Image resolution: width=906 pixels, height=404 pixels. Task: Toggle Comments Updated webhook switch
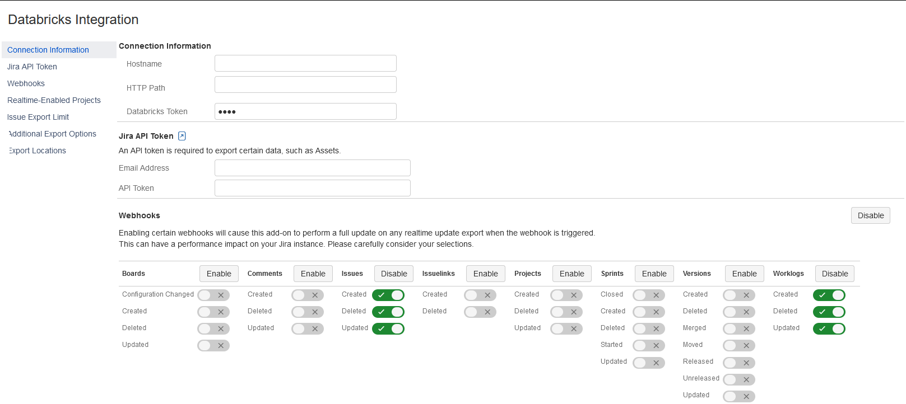pos(308,328)
